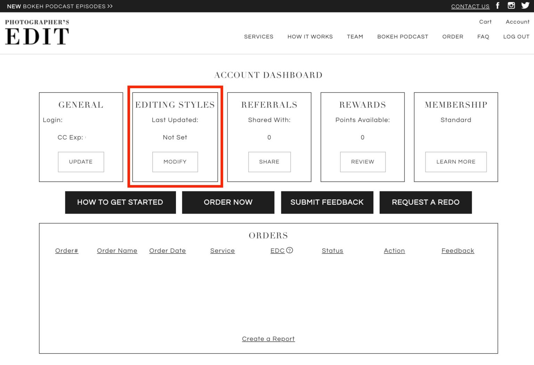Click the Photographer's Edit logo
The image size is (534, 365).
[x=37, y=33]
